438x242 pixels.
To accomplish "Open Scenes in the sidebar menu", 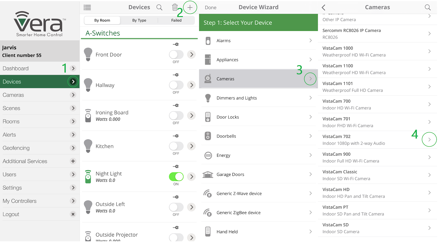I will [x=40, y=108].
